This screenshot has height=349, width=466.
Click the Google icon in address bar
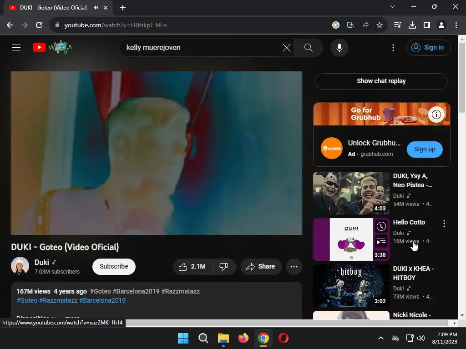click(336, 25)
